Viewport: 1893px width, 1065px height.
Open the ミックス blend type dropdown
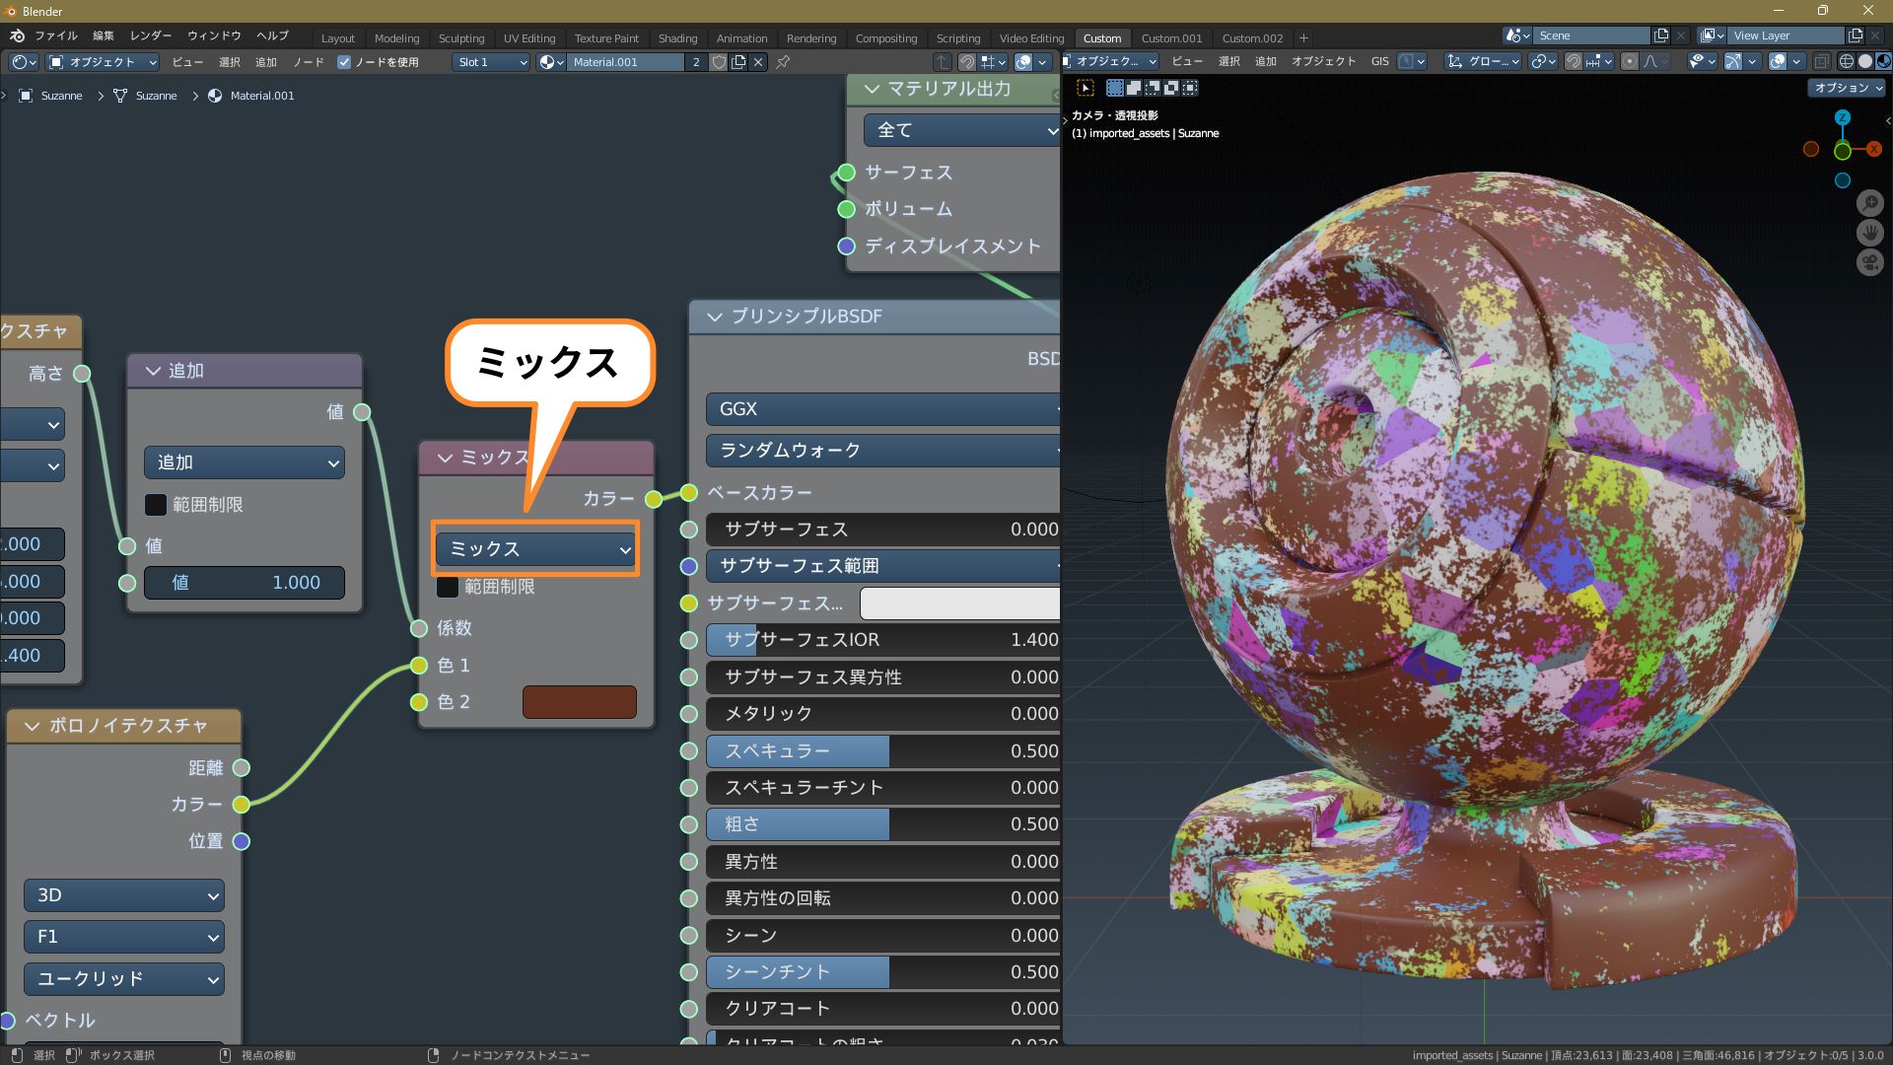click(x=535, y=549)
